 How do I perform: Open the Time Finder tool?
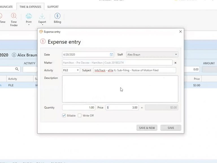(14, 20)
